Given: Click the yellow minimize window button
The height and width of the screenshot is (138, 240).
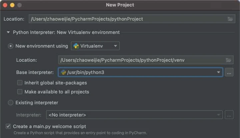Looking at the screenshot, I should pyautogui.click(x=12, y=5).
